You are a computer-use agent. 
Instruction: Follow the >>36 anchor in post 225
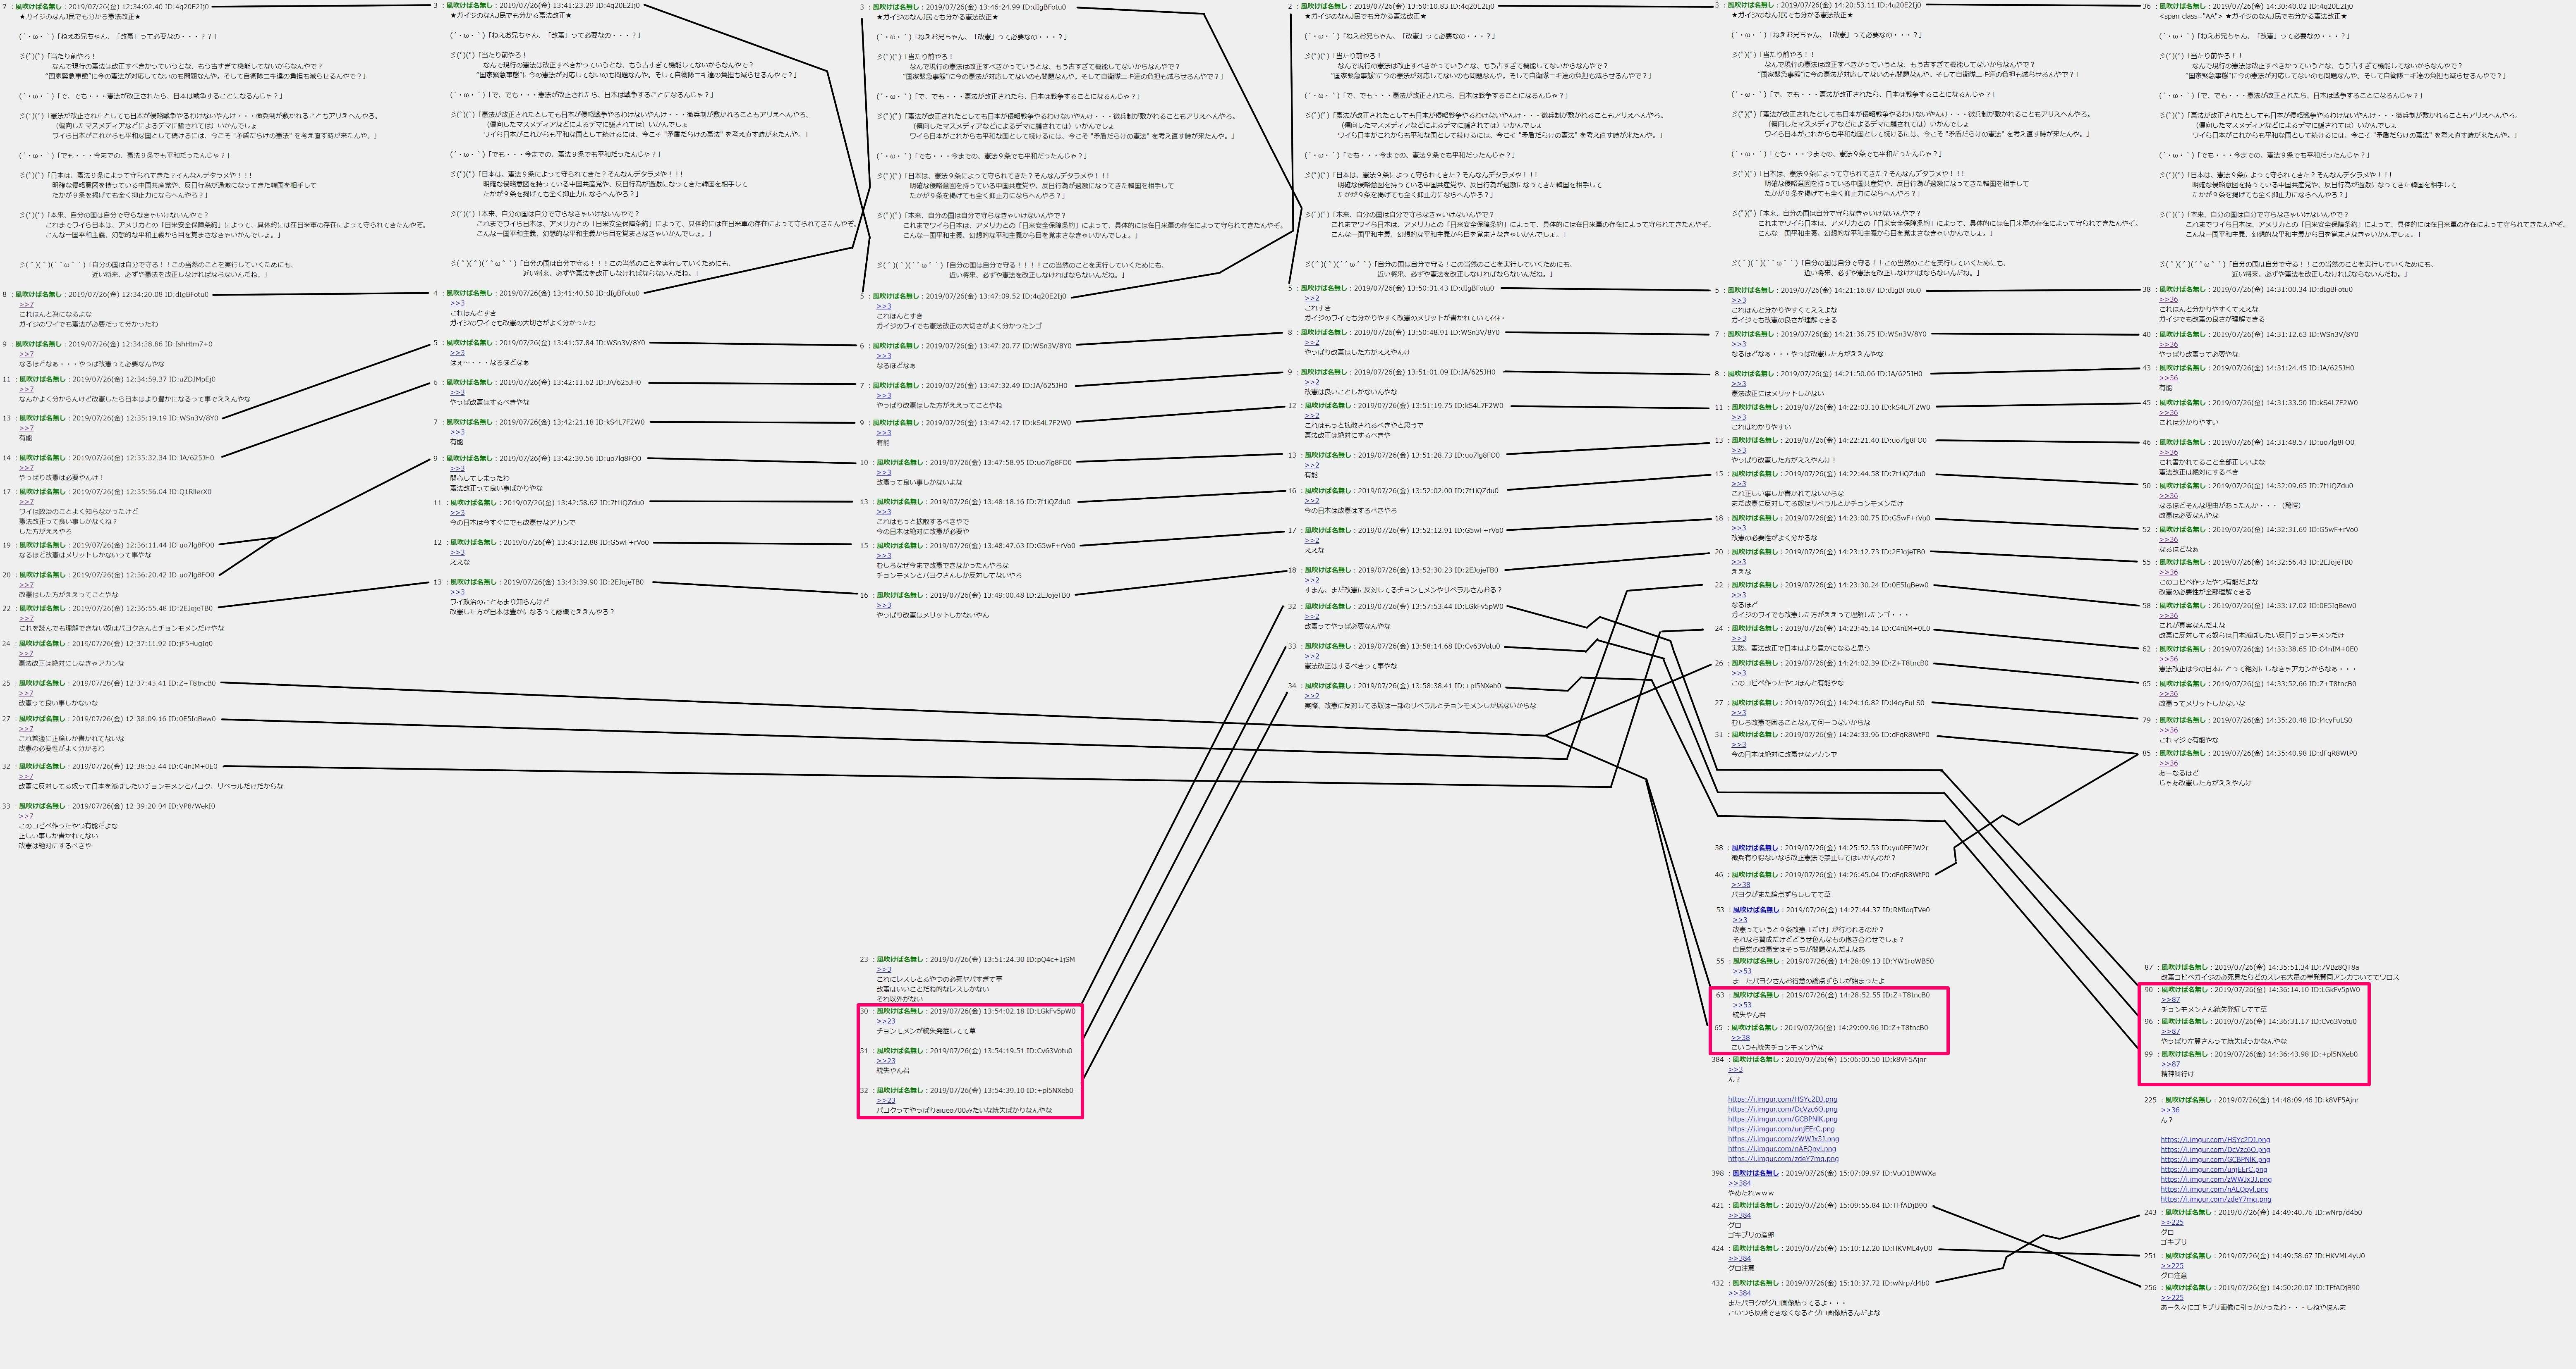[2169, 1110]
